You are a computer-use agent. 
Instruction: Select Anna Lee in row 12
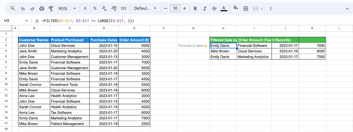click(x=34, y=96)
